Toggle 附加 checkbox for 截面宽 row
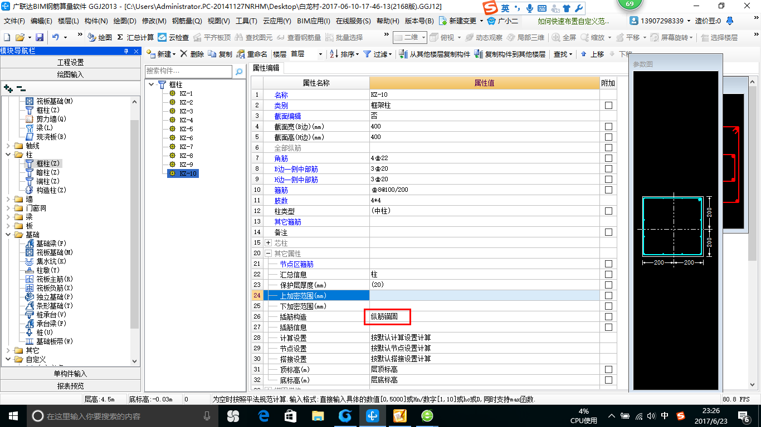Screen dimensions: 761x427 [608, 127]
